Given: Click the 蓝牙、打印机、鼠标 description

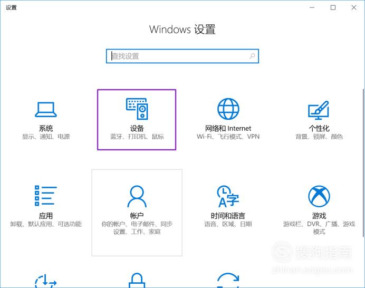Looking at the screenshot, I should tap(137, 137).
